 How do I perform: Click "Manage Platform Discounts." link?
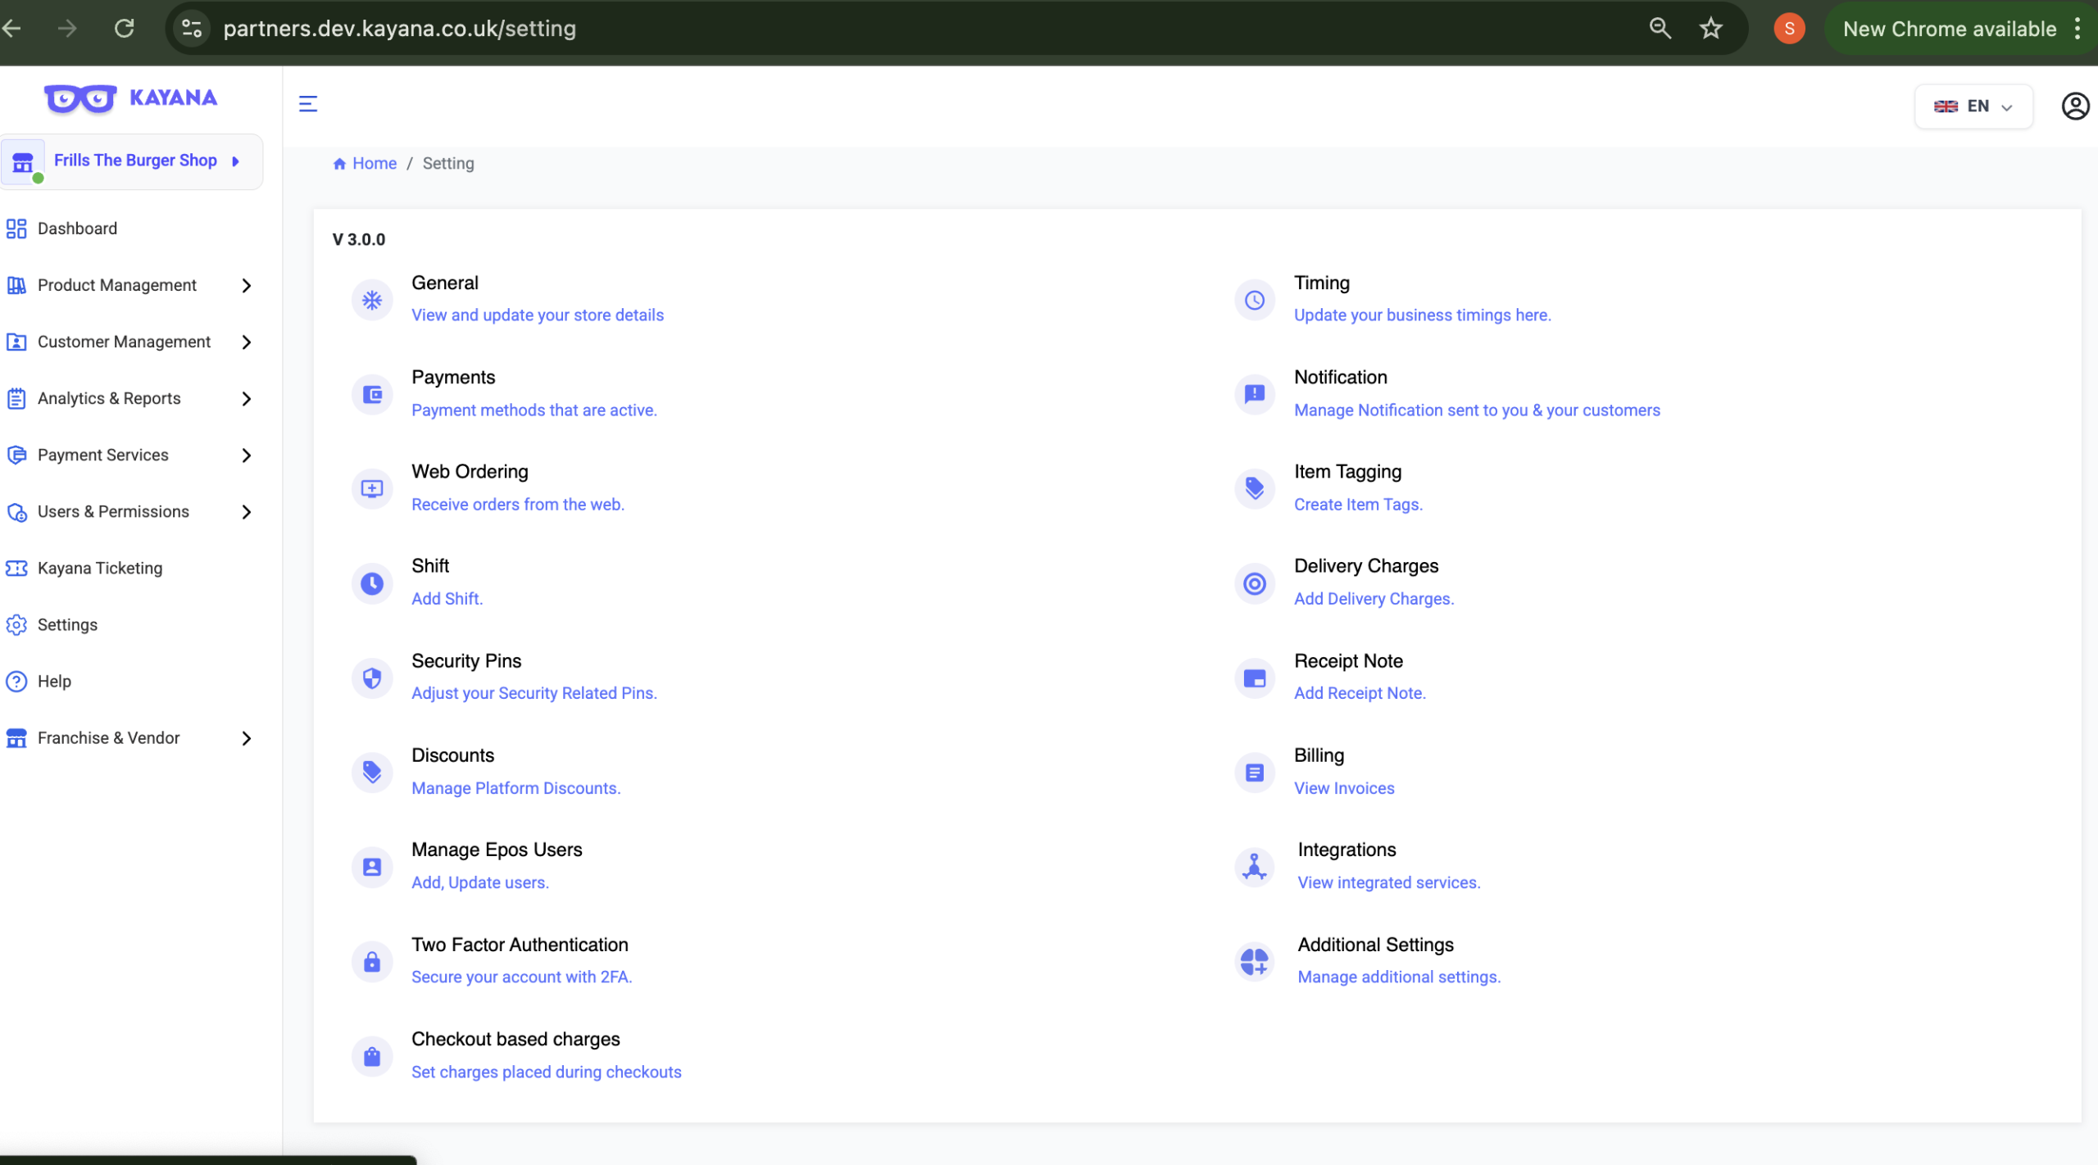pos(516,788)
